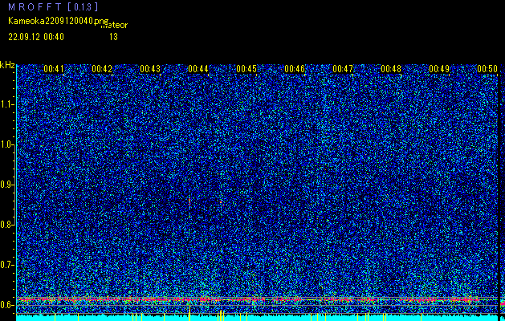Click the 1.1 frequency axis label
505x321 pixels.
point(6,104)
